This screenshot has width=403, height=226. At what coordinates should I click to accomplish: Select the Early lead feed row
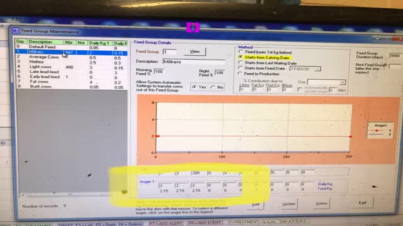71,77
